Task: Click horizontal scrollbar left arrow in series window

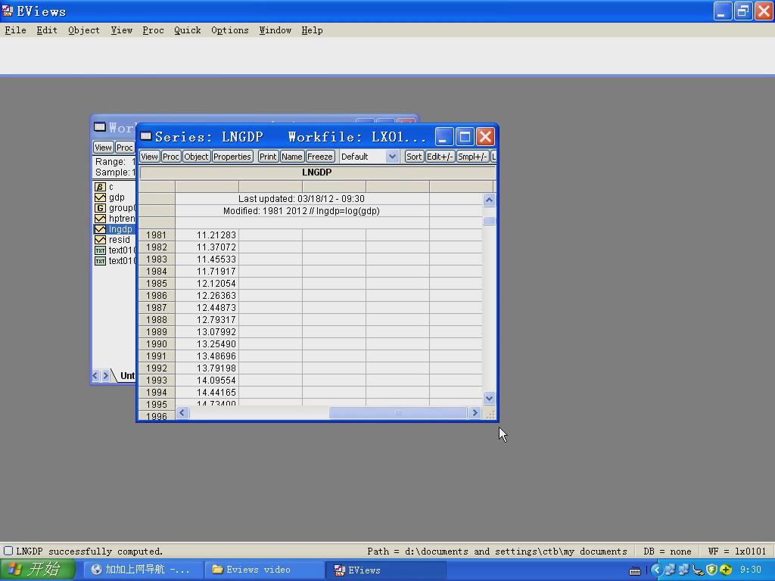Action: click(182, 412)
